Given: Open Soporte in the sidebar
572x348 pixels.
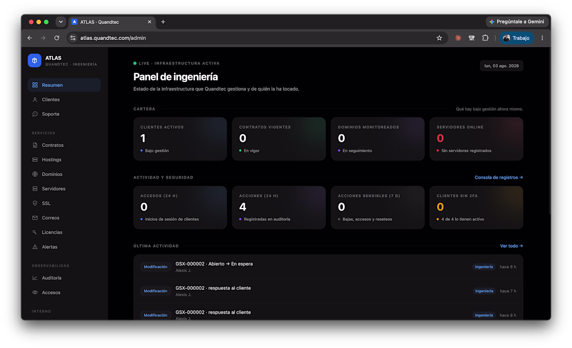Looking at the screenshot, I should (64, 114).
